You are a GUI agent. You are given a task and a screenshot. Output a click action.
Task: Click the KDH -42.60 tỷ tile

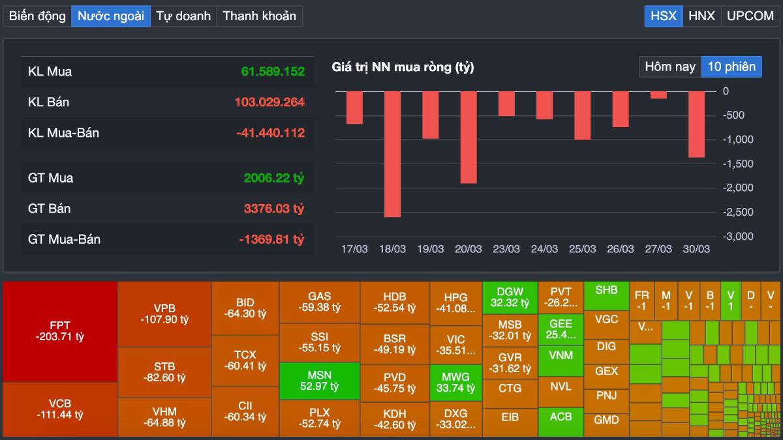click(x=395, y=420)
